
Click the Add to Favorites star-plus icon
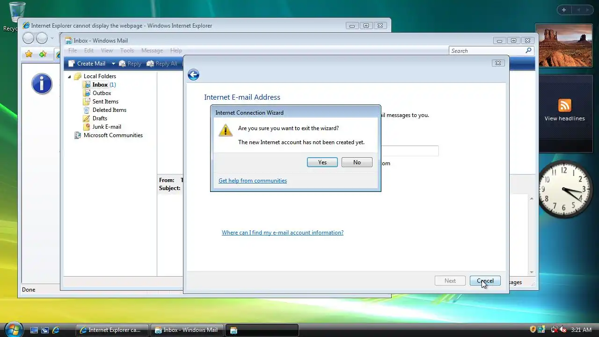coord(43,54)
